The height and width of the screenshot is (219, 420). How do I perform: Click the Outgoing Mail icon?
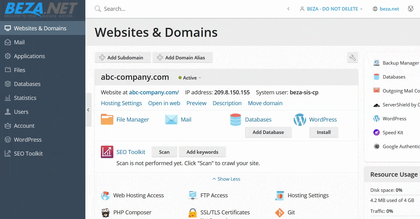point(377,91)
